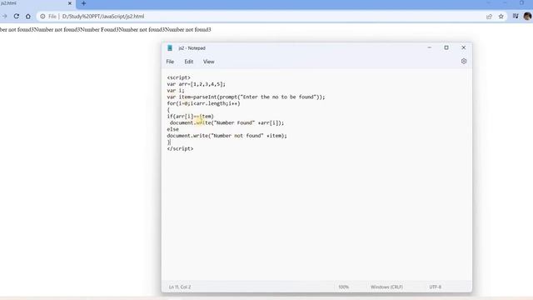Viewport: 533px width, 300px height.
Task: Click the opening <script> line in Notepad
Action: [x=178, y=77]
